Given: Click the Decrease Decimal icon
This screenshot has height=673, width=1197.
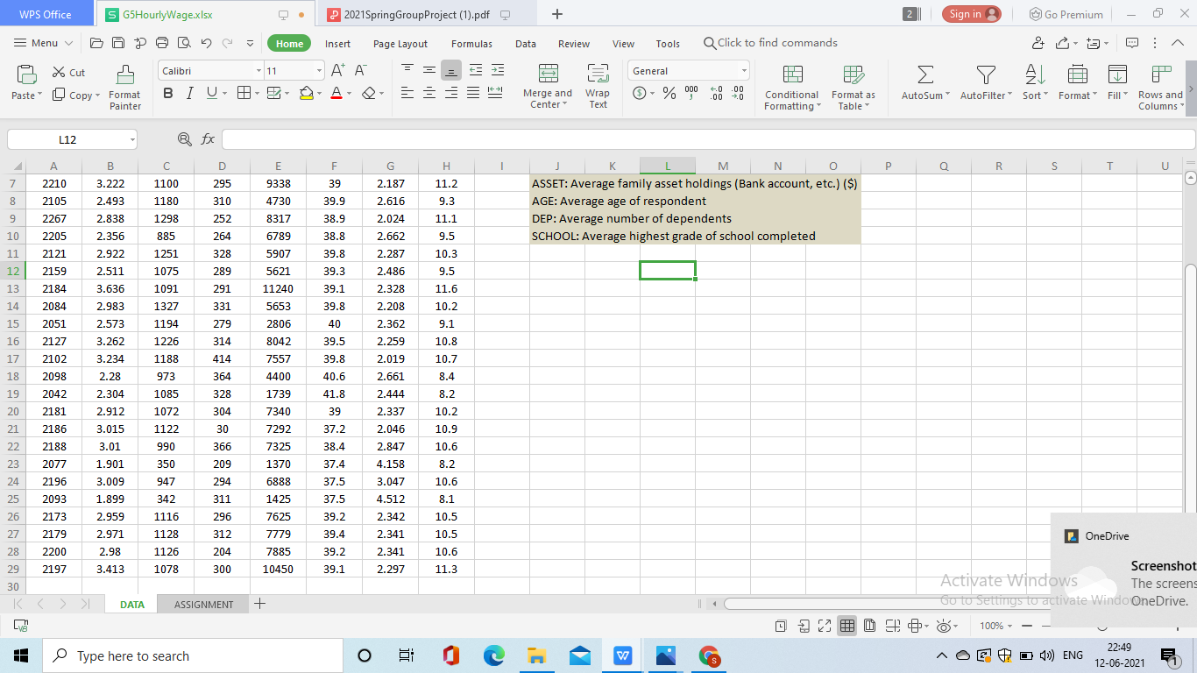Looking at the screenshot, I should (x=737, y=93).
